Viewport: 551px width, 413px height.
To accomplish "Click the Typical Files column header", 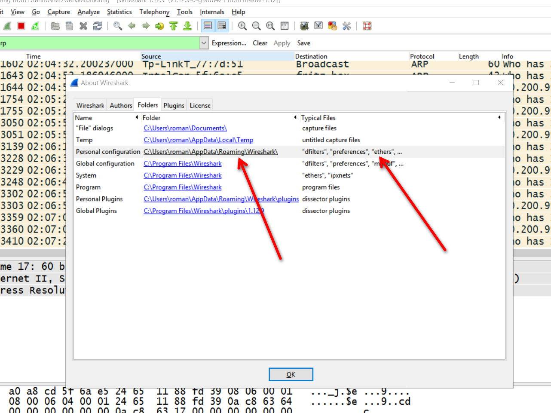I will [x=401, y=118].
